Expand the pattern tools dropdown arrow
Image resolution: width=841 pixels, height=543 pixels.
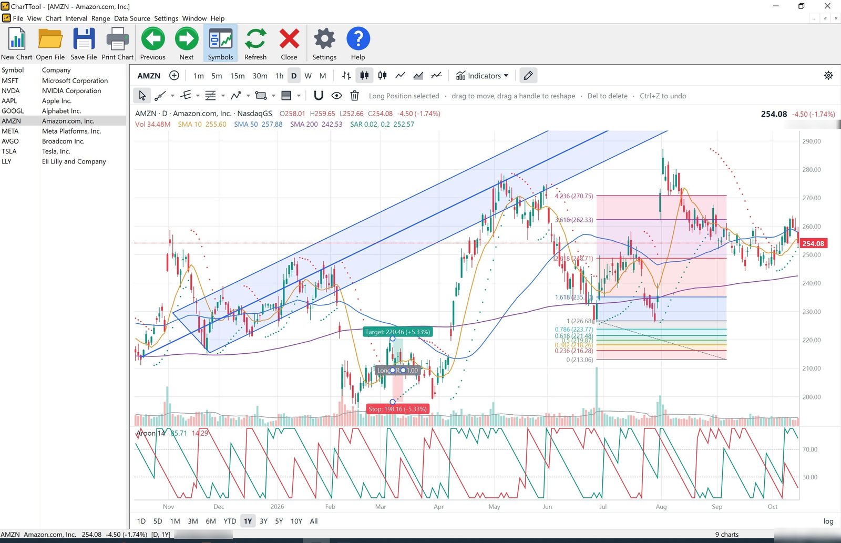point(248,96)
